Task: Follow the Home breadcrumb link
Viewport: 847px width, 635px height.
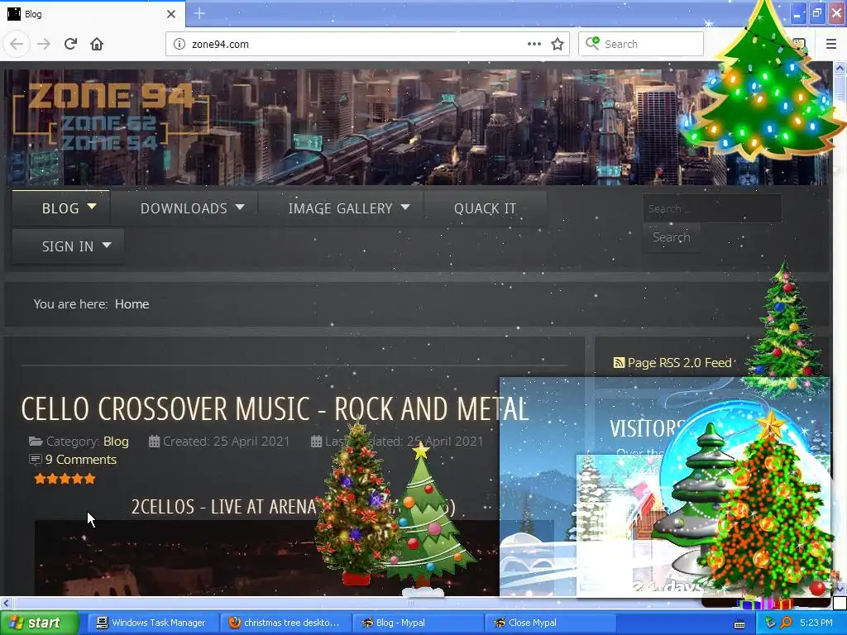Action: pyautogui.click(x=132, y=304)
